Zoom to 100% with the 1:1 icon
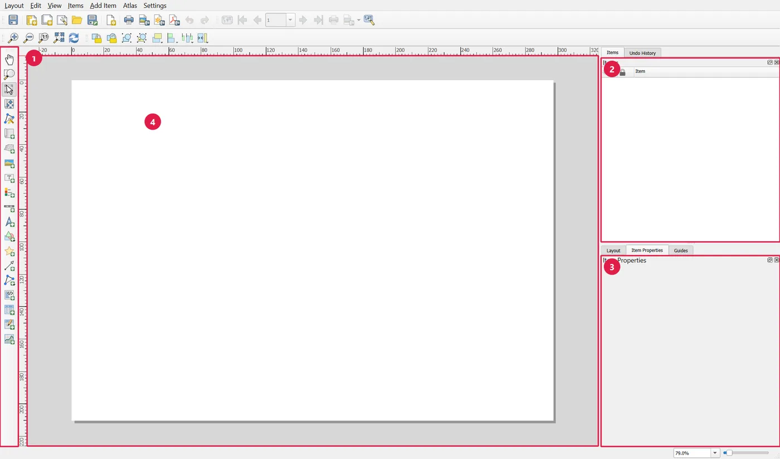Screen dimensions: 780x459 point(43,38)
